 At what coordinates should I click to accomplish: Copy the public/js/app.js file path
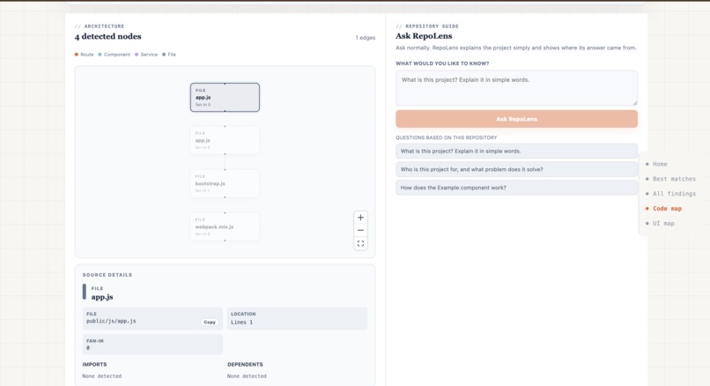pyautogui.click(x=209, y=323)
